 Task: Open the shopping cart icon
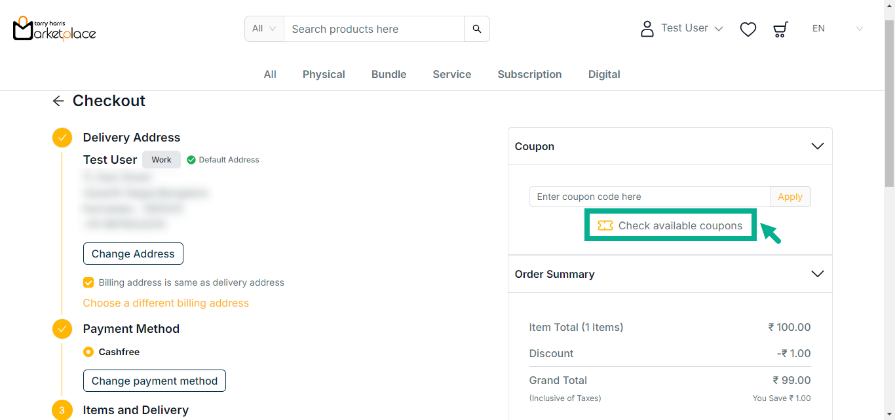(x=780, y=29)
